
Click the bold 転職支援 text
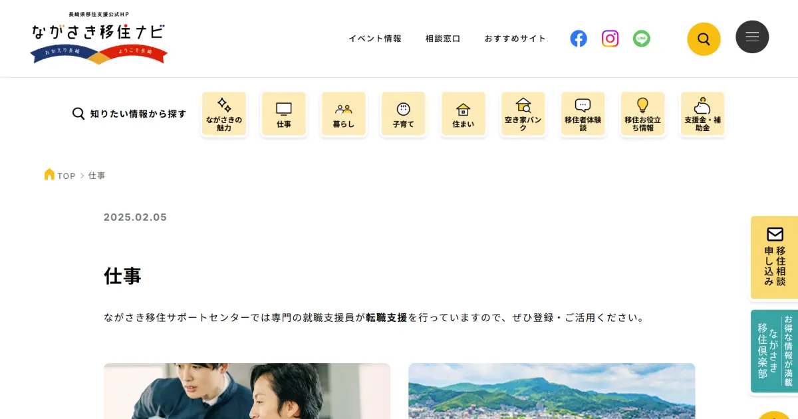pos(386,318)
